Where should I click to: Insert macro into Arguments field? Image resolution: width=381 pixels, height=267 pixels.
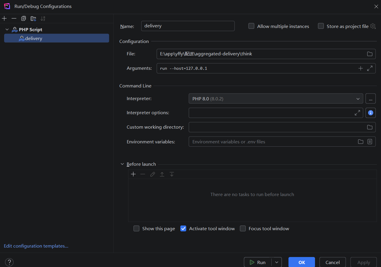(360, 68)
